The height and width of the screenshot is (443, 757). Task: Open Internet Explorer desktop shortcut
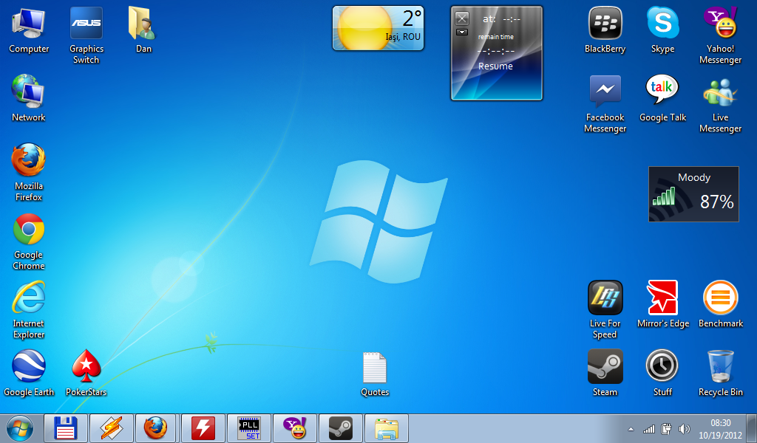point(29,309)
